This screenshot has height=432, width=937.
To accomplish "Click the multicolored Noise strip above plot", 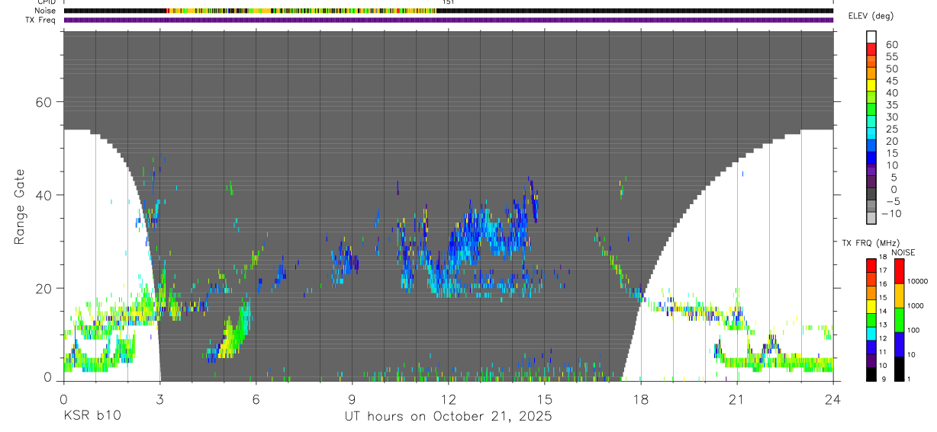I will pyautogui.click(x=448, y=11).
